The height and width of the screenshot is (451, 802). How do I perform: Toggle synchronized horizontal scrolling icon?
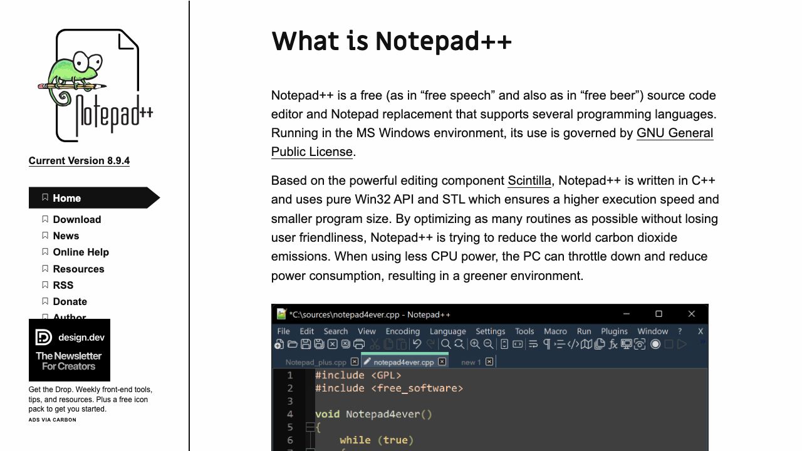518,344
